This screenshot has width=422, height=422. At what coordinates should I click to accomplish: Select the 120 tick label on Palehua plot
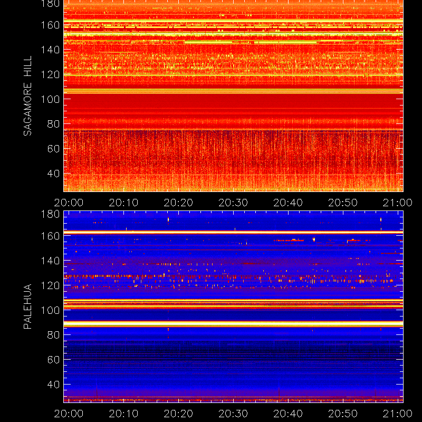pos(50,285)
